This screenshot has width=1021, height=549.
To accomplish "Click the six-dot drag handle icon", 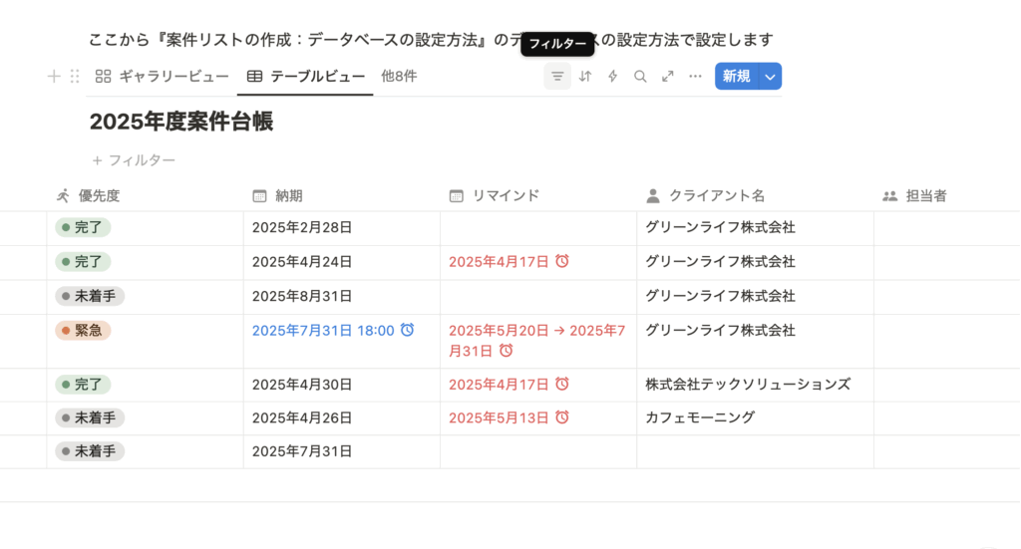I will coord(75,77).
